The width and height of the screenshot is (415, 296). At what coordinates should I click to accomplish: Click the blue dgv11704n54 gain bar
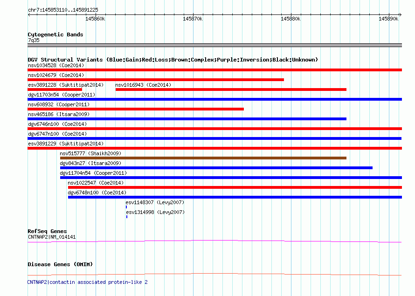pos(231,178)
